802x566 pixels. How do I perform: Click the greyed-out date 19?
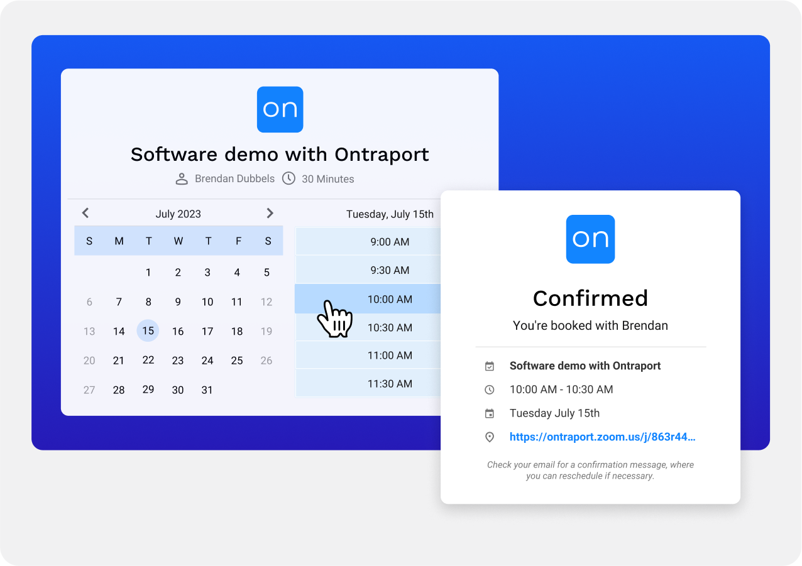pos(266,331)
